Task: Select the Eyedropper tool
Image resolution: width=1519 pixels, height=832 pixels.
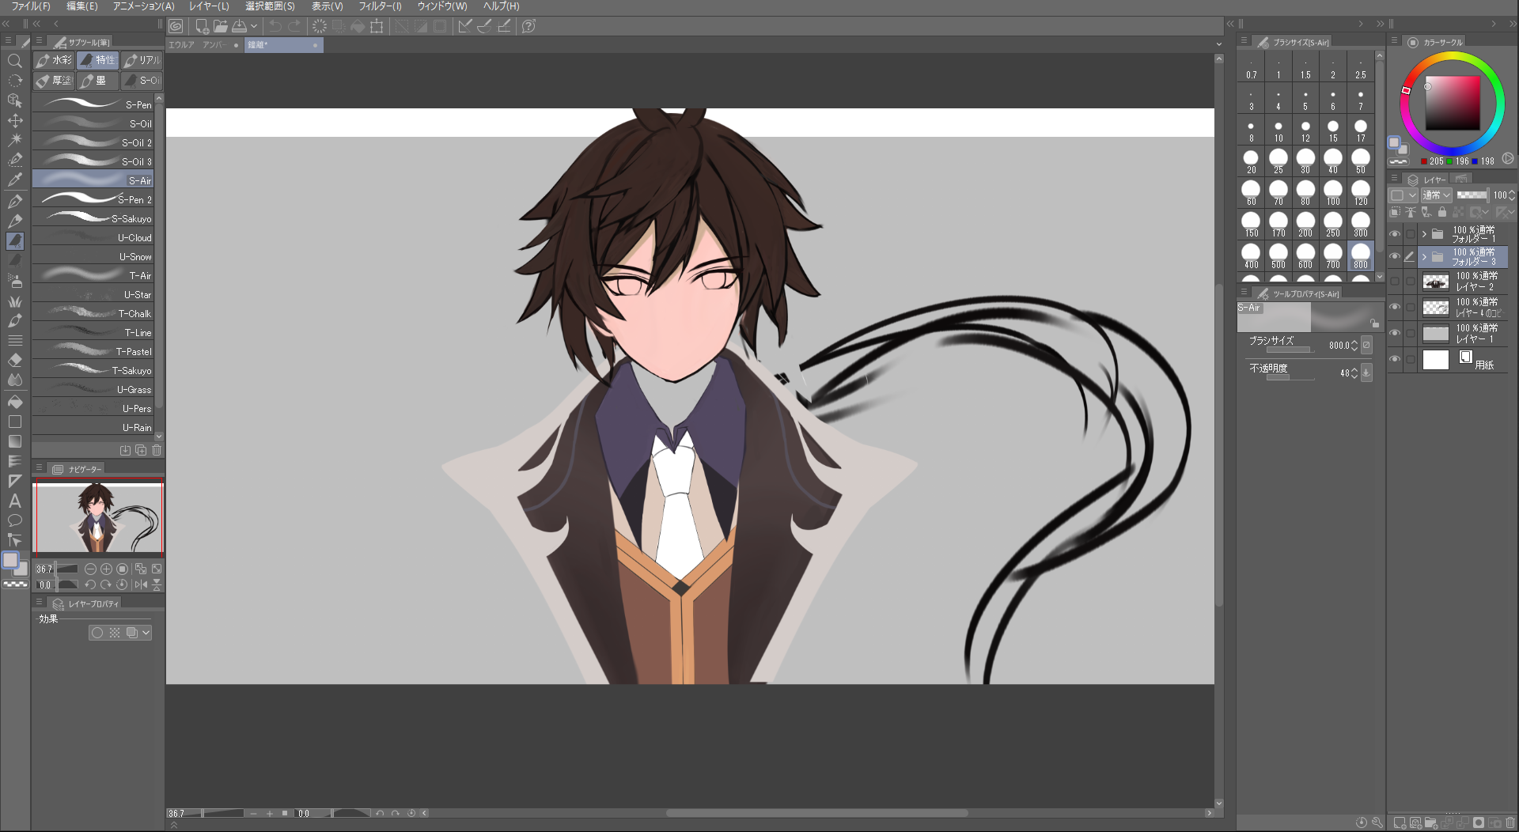Action: (14, 180)
